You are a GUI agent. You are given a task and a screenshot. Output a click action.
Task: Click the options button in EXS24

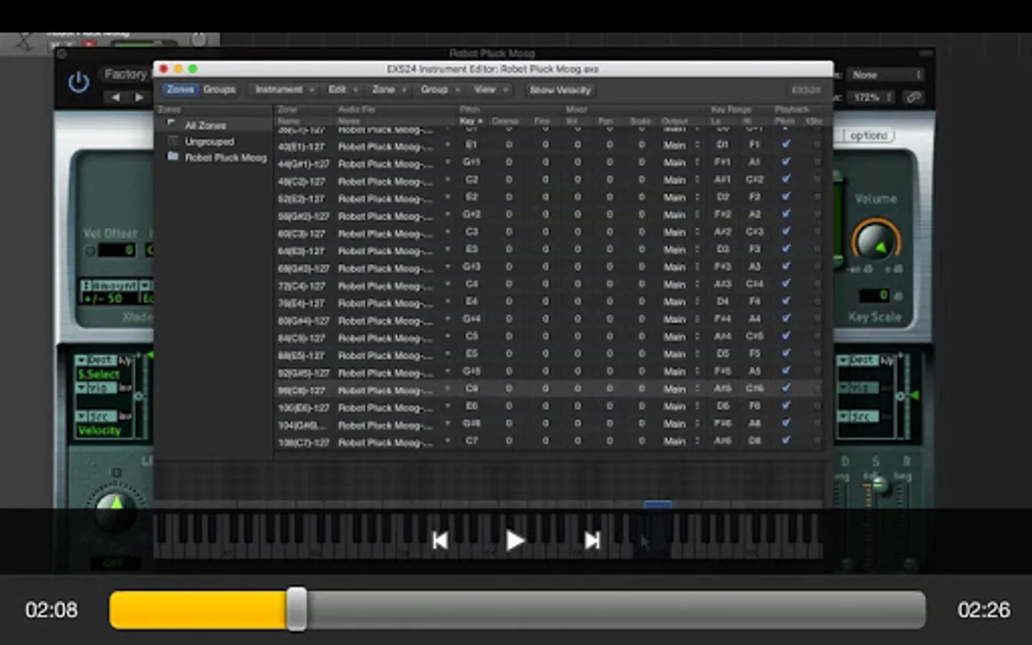869,135
